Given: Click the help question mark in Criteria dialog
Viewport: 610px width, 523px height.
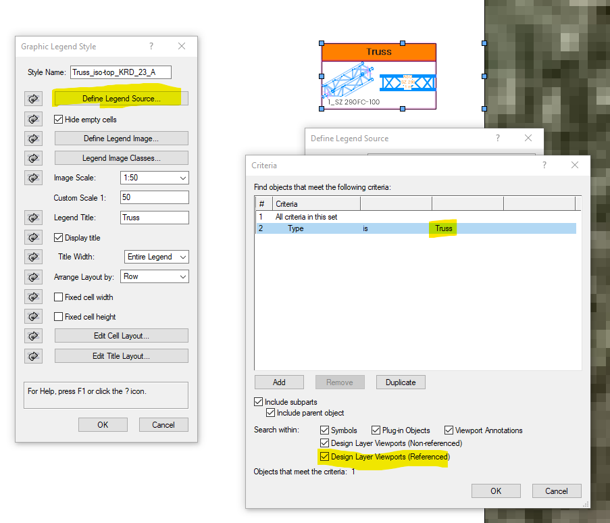Looking at the screenshot, I should tap(544, 165).
